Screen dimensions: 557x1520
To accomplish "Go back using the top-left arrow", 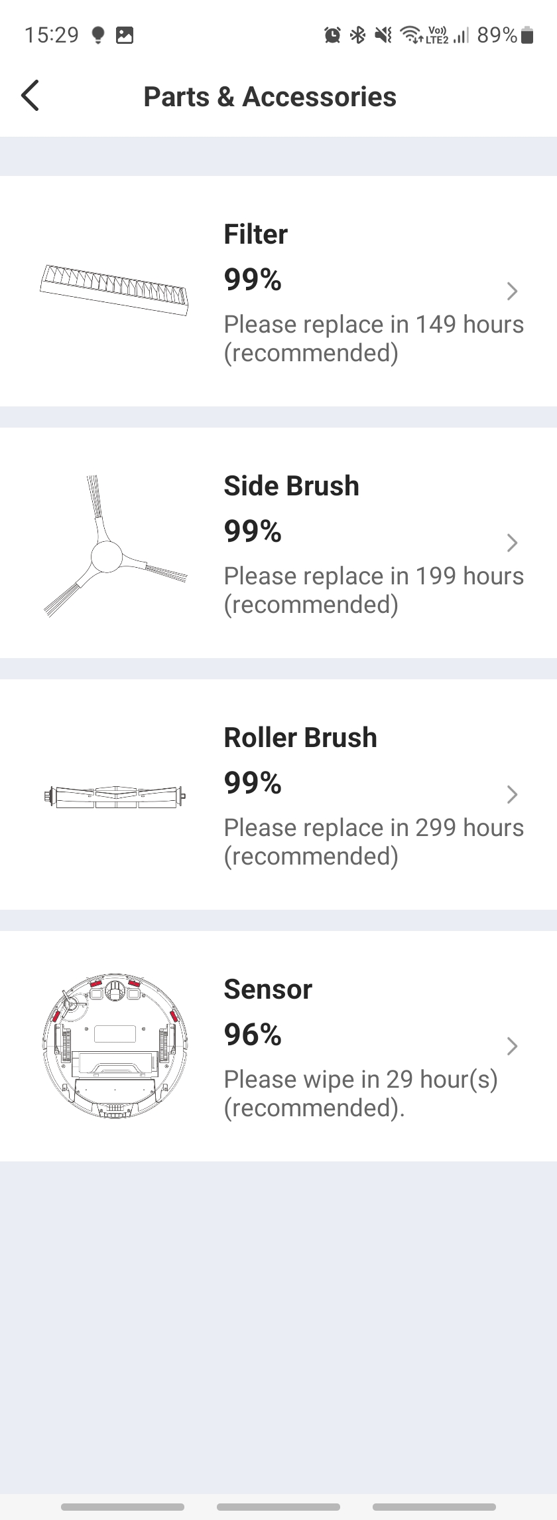I will tap(31, 96).
